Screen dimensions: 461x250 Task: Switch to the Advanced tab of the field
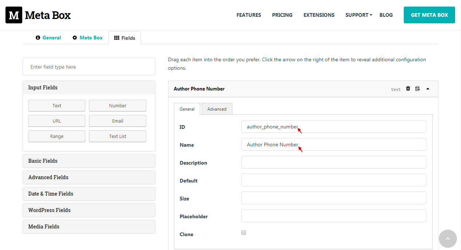coord(217,109)
